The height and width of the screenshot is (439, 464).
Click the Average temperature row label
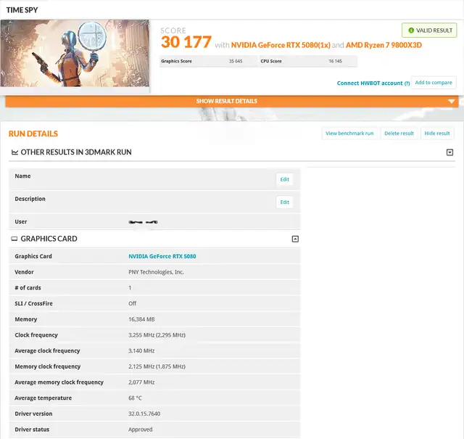[43, 398]
